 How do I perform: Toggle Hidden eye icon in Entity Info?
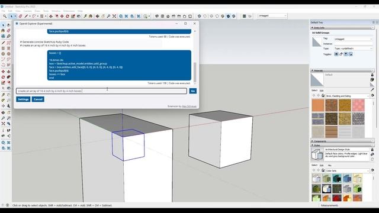click(336, 54)
